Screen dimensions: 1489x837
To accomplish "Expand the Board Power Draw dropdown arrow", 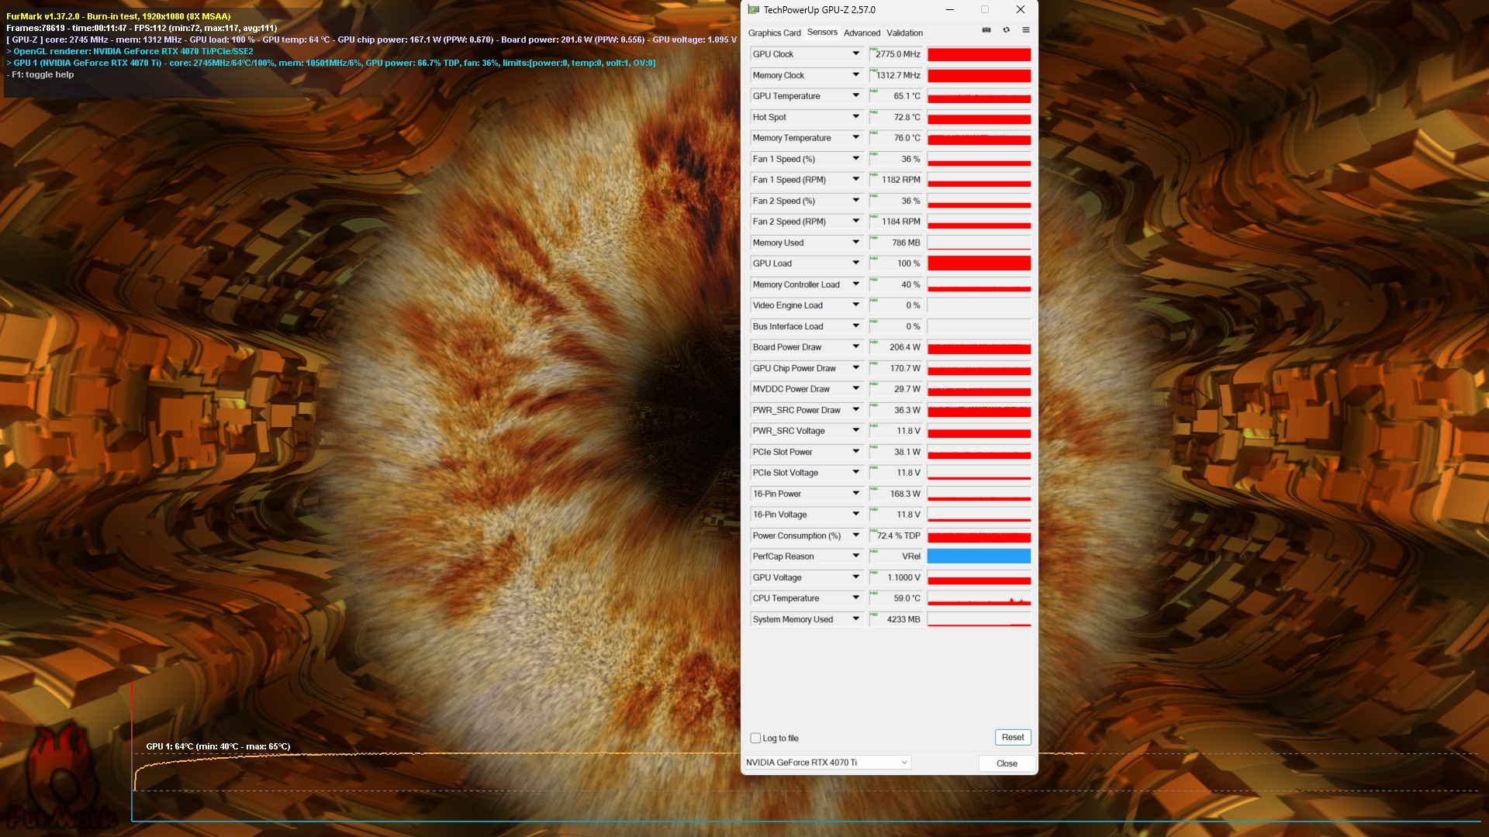I will (855, 347).
